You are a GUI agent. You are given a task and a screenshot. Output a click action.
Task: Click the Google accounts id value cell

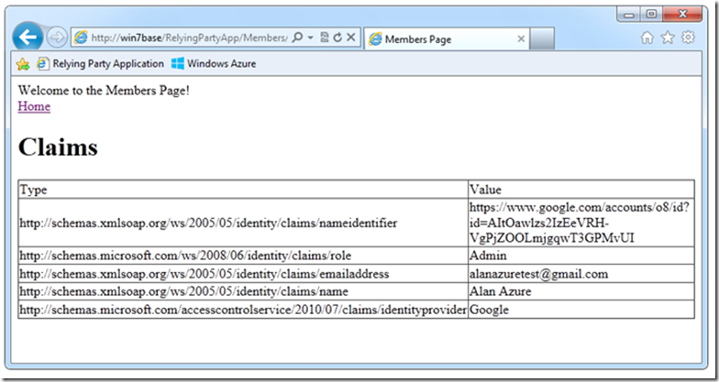tap(581, 224)
